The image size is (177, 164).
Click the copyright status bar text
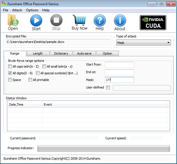[52, 158]
